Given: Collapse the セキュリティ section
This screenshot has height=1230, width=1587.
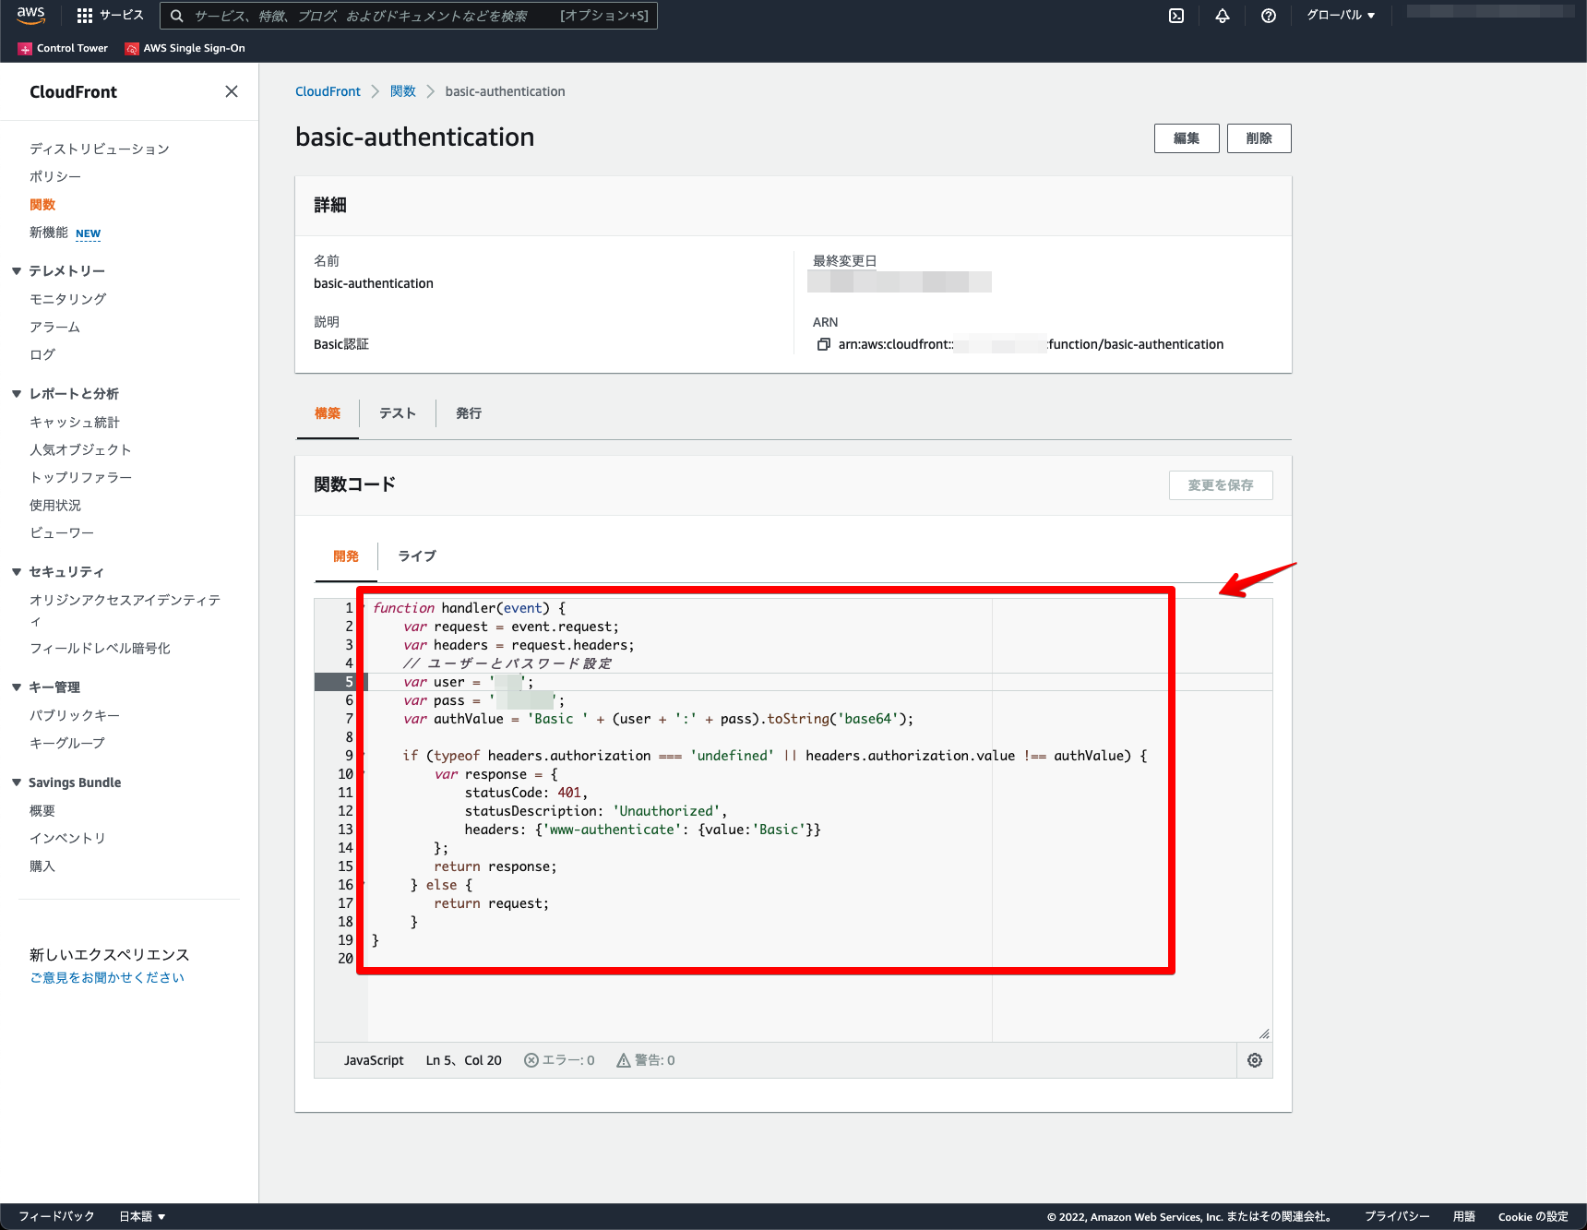Looking at the screenshot, I should [x=17, y=572].
